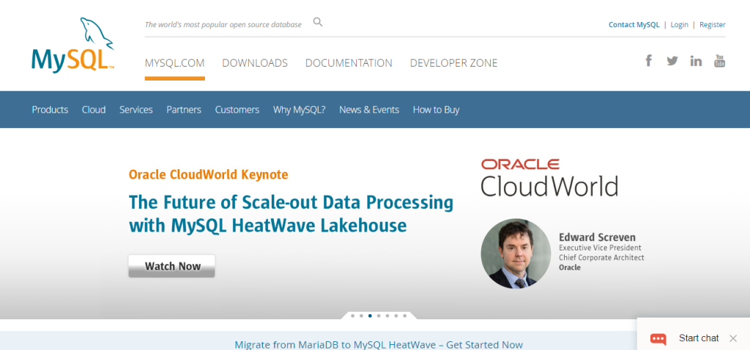The height and width of the screenshot is (350, 750).
Task: Click the Contact MySQL link
Action: click(x=634, y=24)
